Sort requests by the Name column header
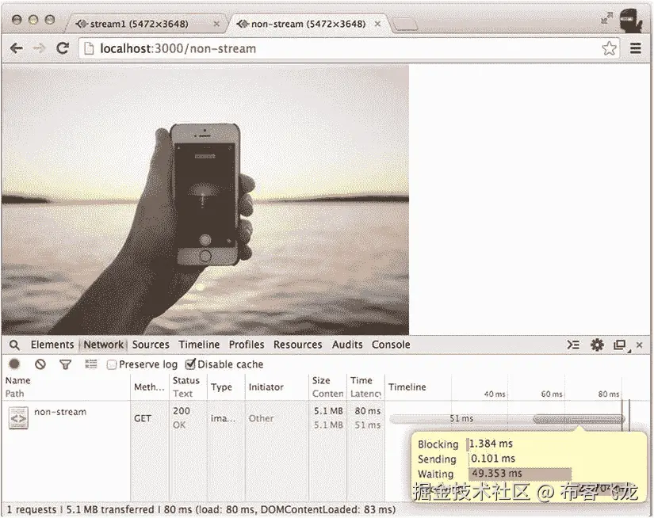The width and height of the screenshot is (654, 518). (x=66, y=387)
